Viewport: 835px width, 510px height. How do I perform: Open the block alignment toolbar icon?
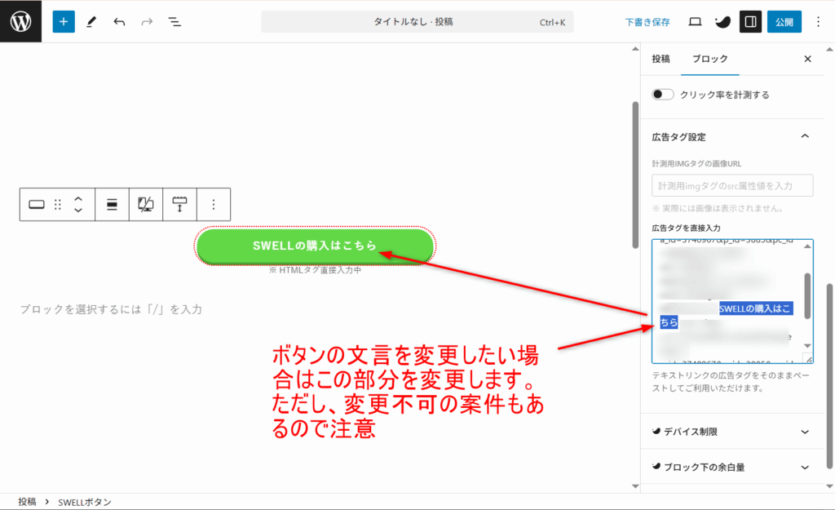tap(112, 204)
